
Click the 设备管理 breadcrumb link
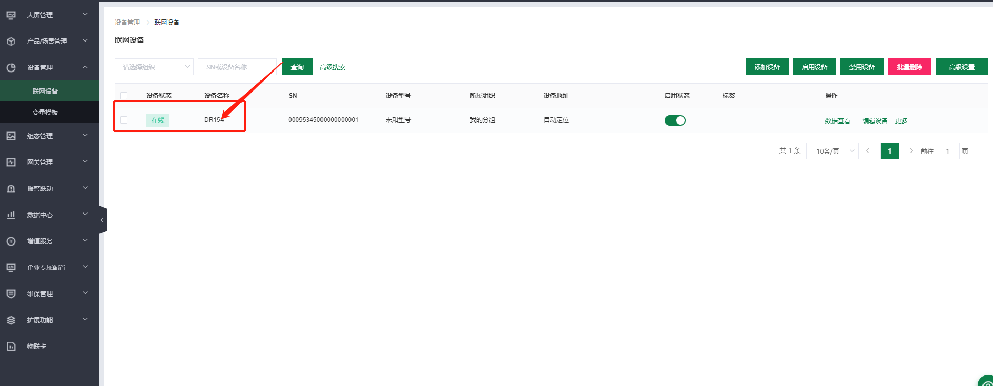point(127,23)
